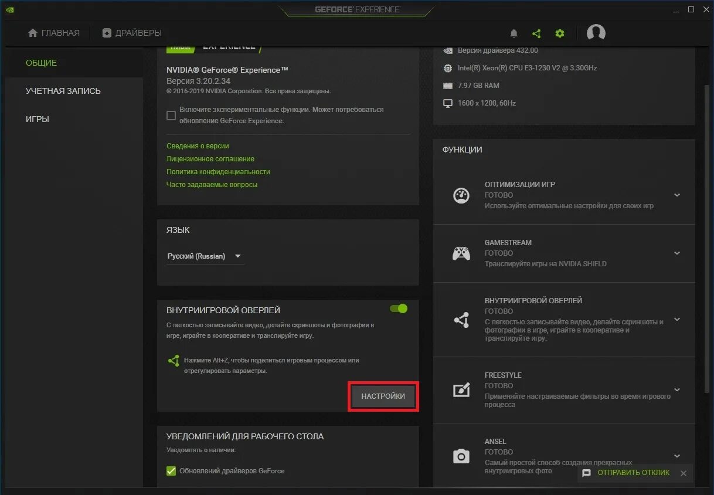The width and height of the screenshot is (714, 495).
Task: Open the share overlay icon in header
Action: click(536, 33)
